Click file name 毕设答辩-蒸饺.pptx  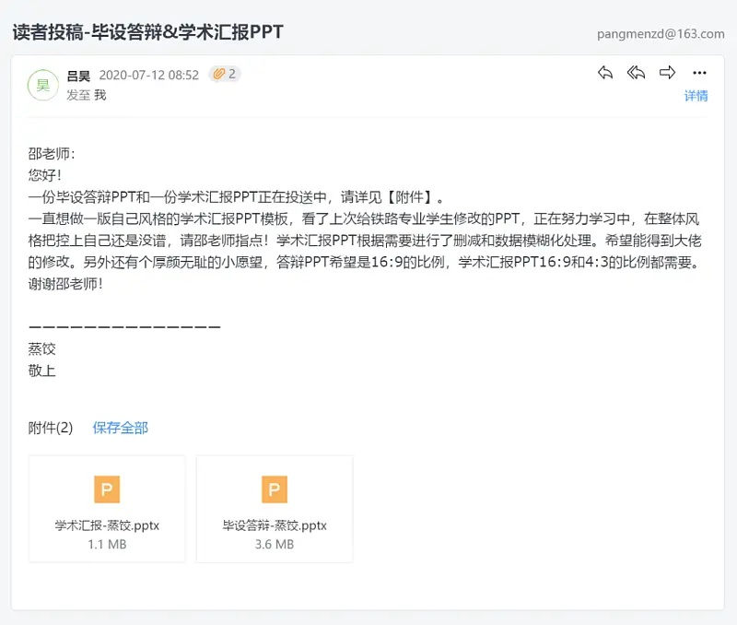275,525
